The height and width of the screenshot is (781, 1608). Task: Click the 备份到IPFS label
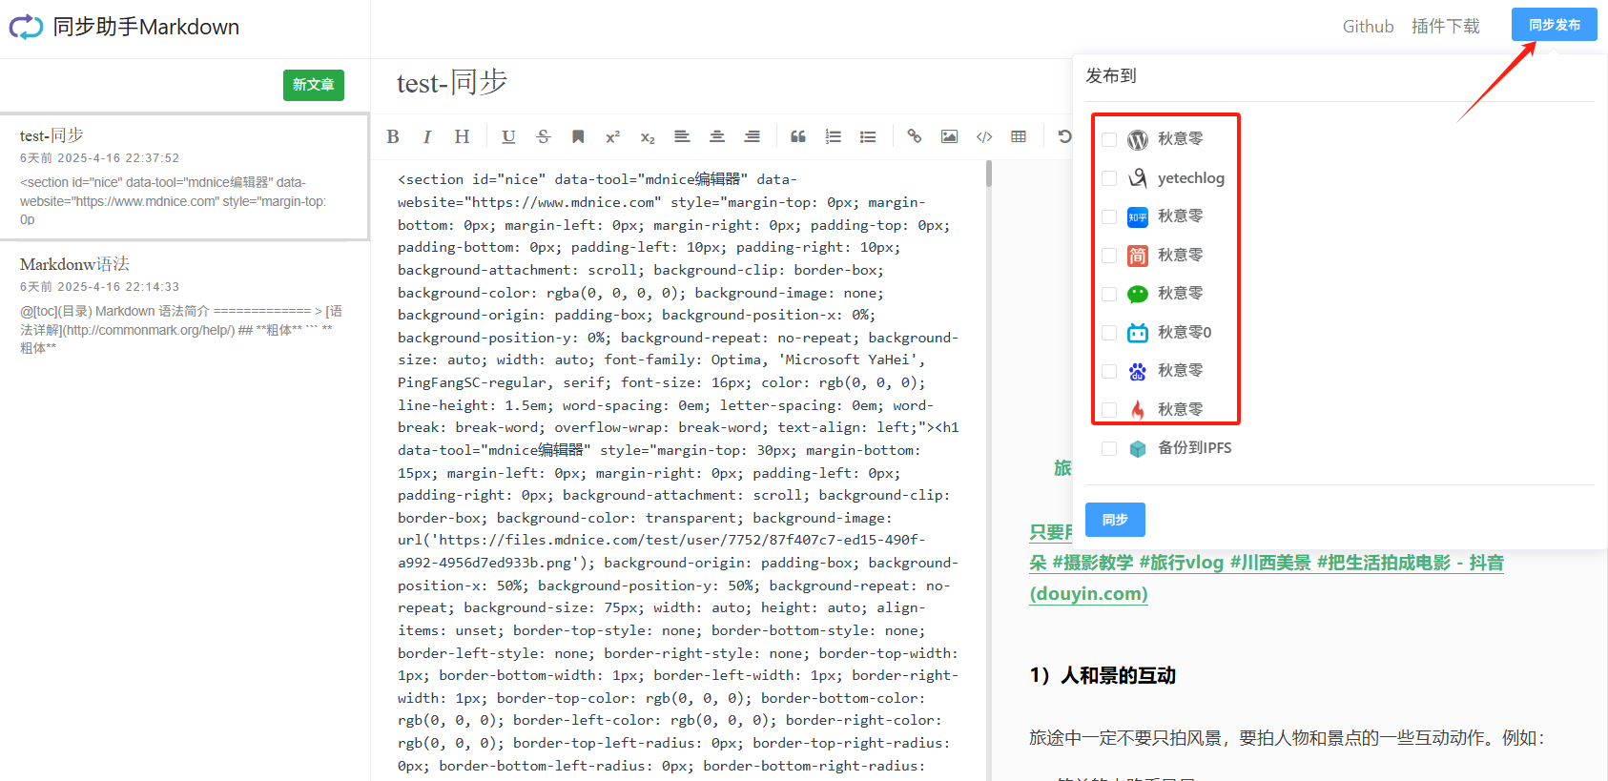click(1194, 448)
